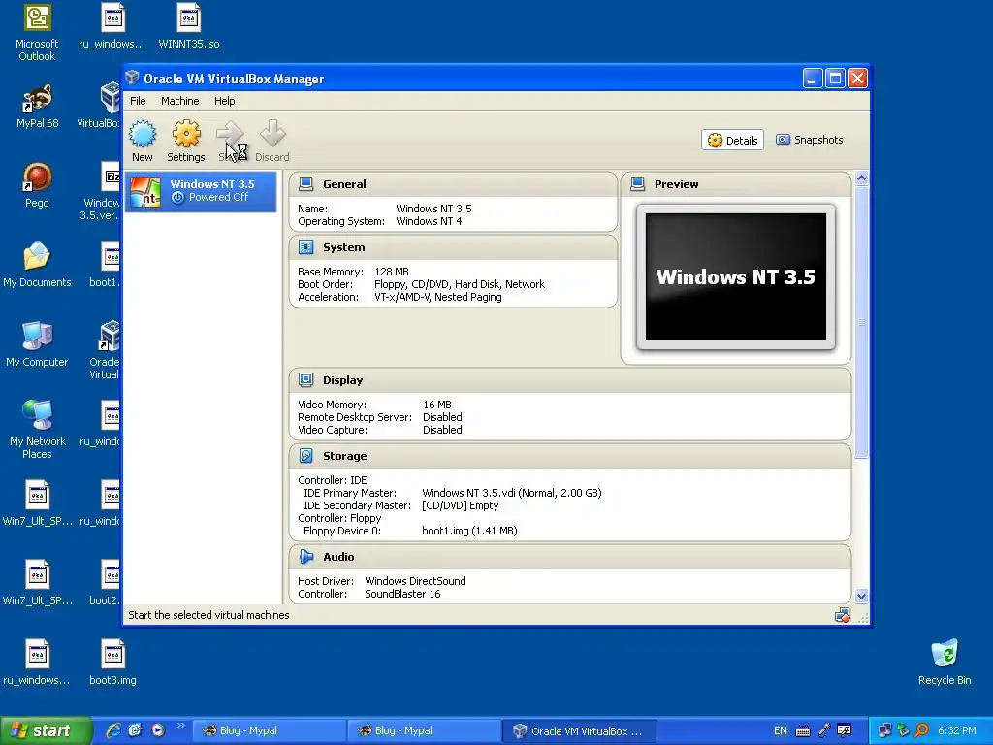The width and height of the screenshot is (993, 745).
Task: Click 'VT-x/AMD-V, Nested Paging' acceleration value
Action: coord(437,297)
